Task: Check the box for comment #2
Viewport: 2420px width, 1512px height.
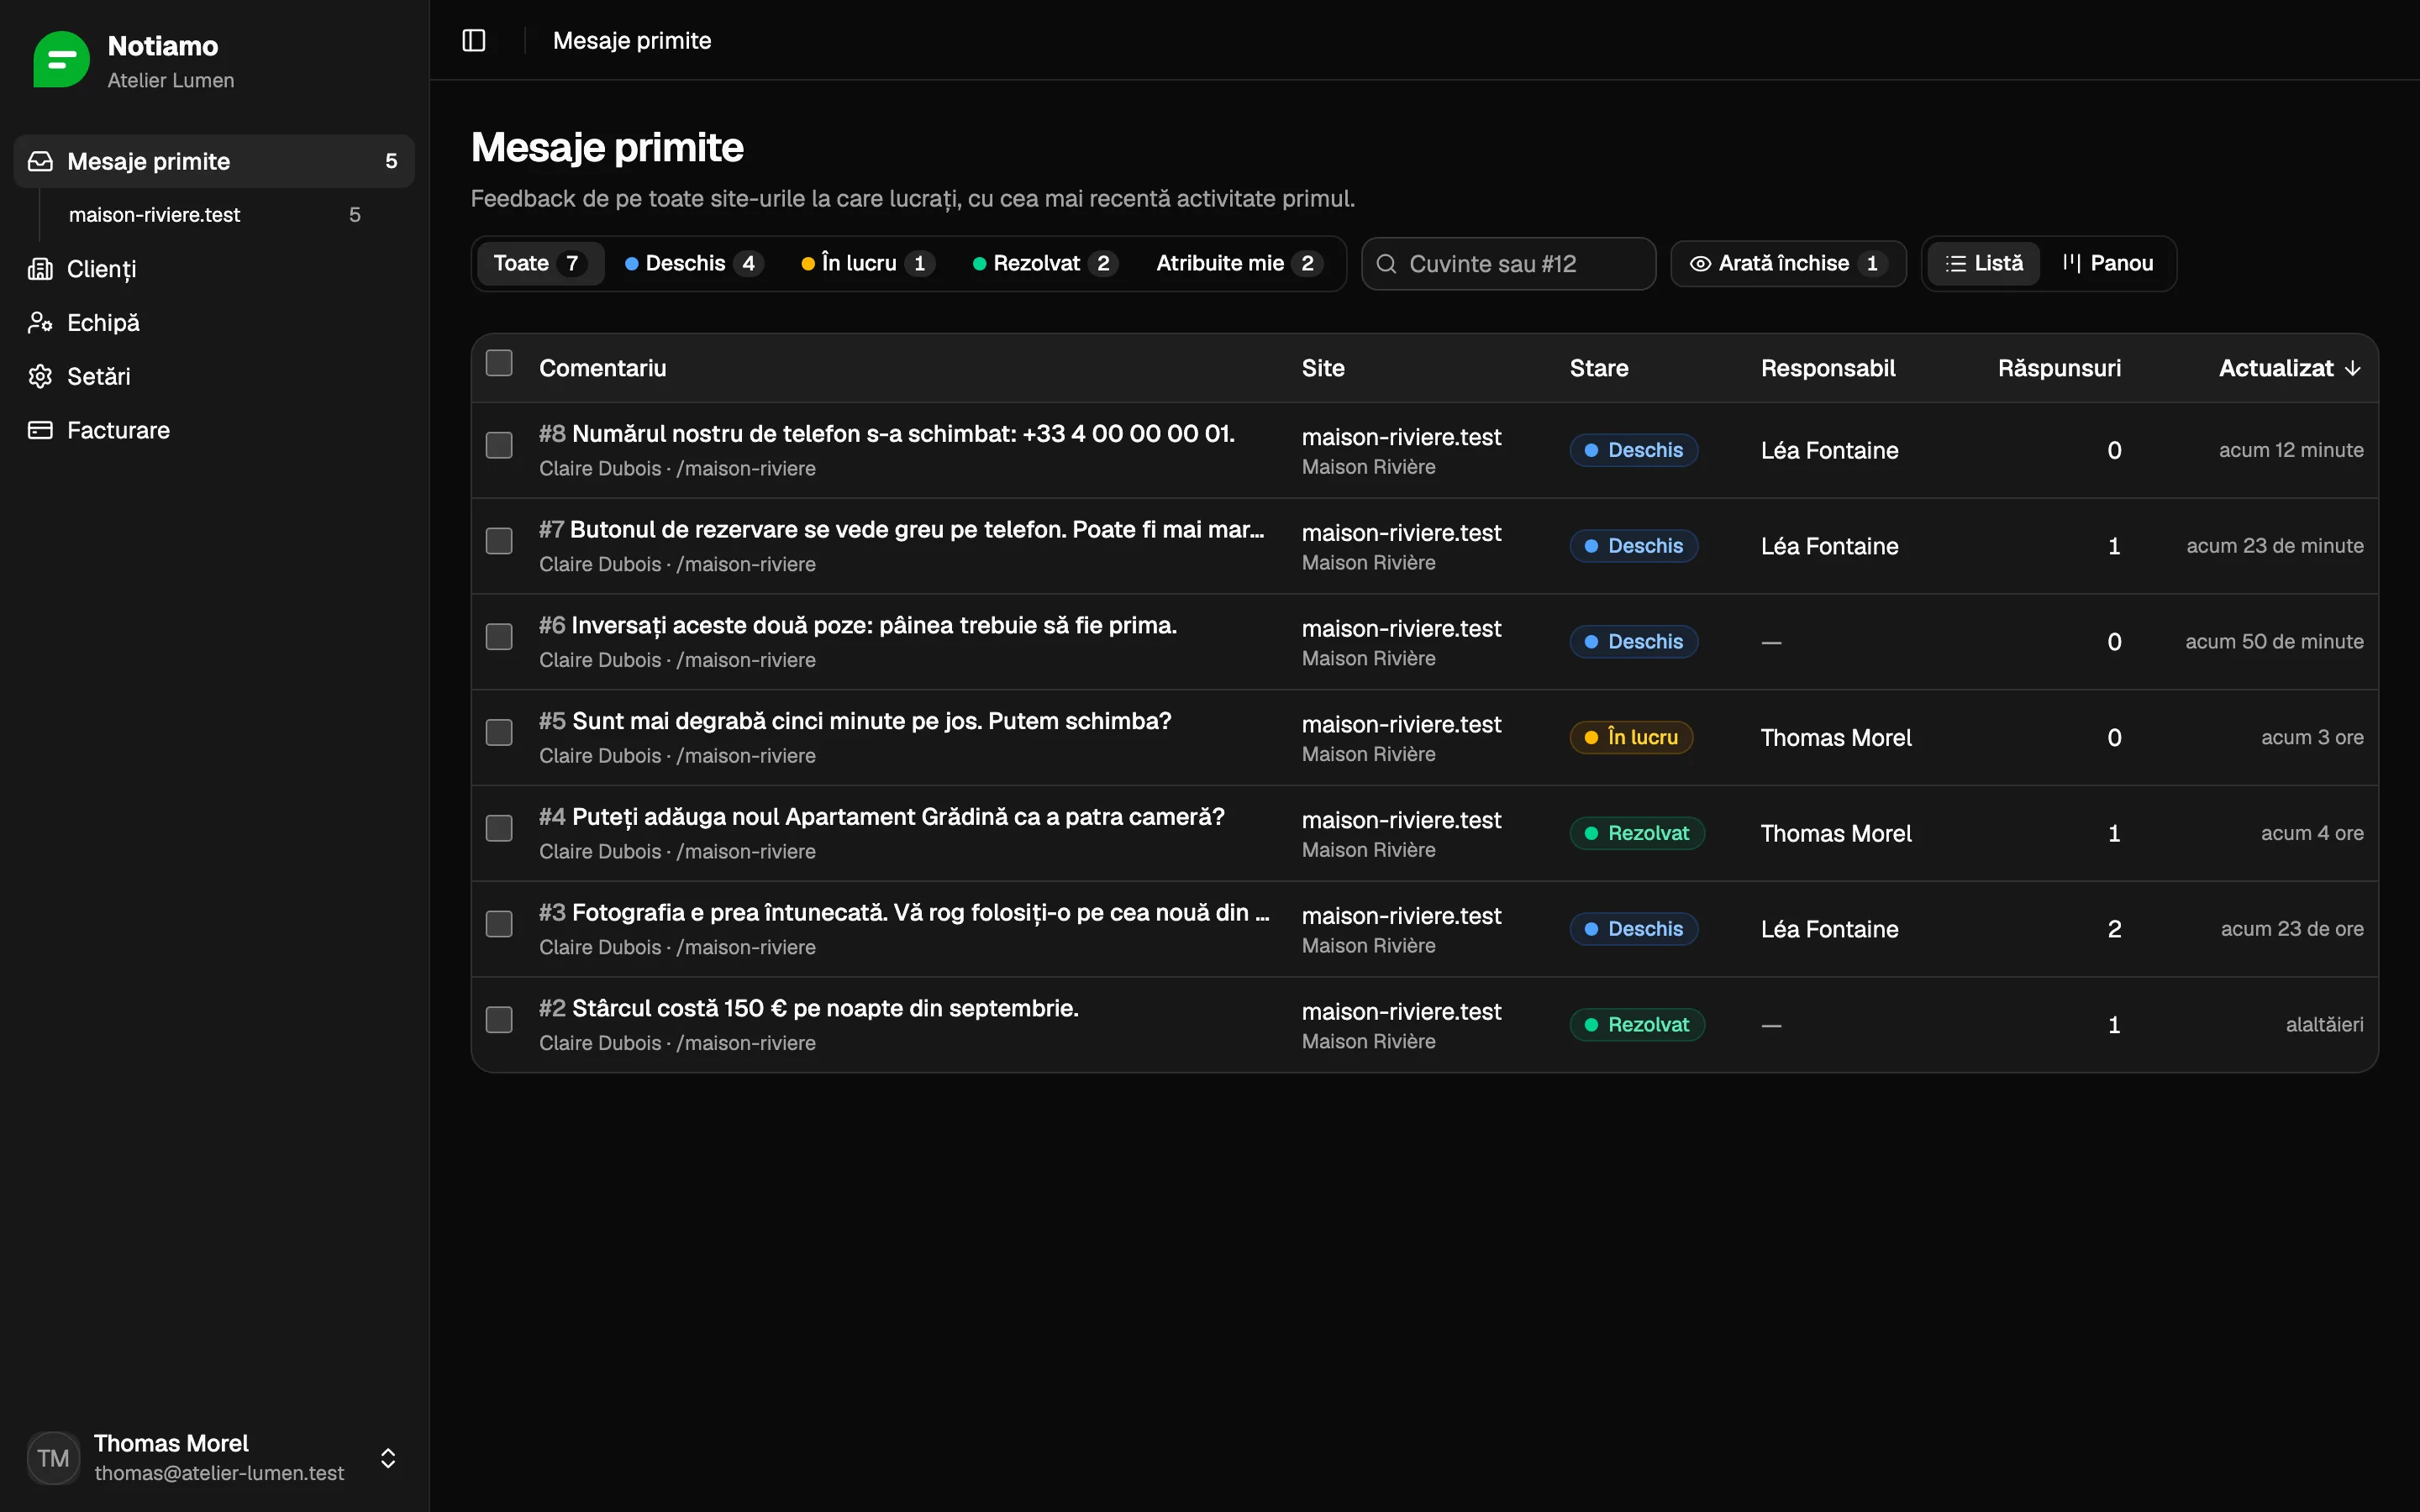Action: pyautogui.click(x=499, y=1020)
